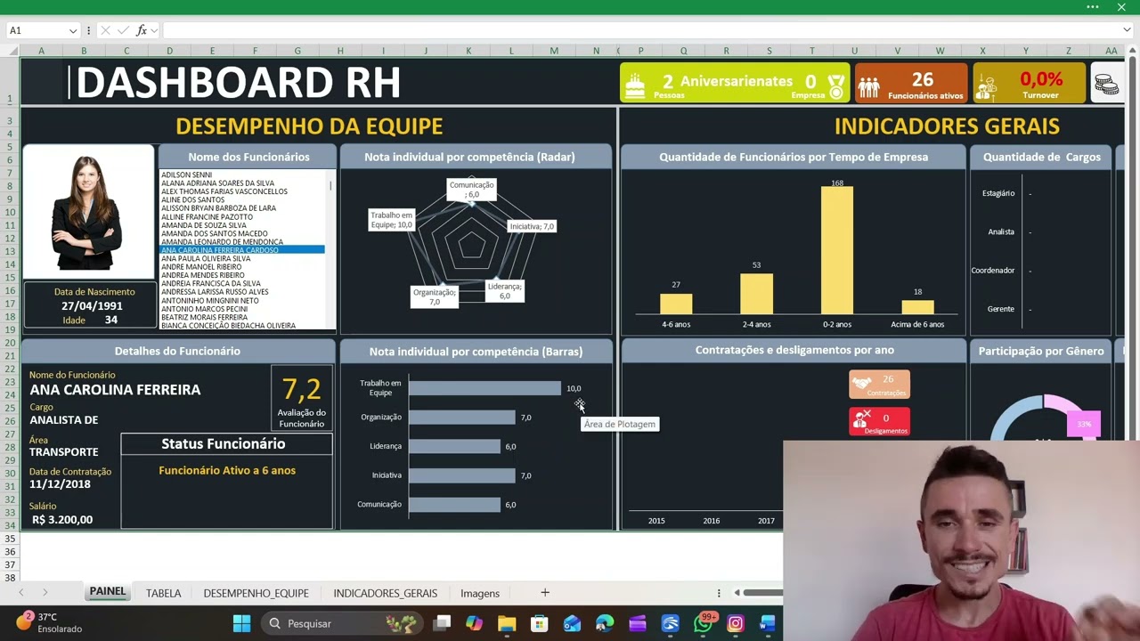Image resolution: width=1140 pixels, height=641 pixels.
Task: Switch to the Imagens sheet tab
Action: coord(480,593)
